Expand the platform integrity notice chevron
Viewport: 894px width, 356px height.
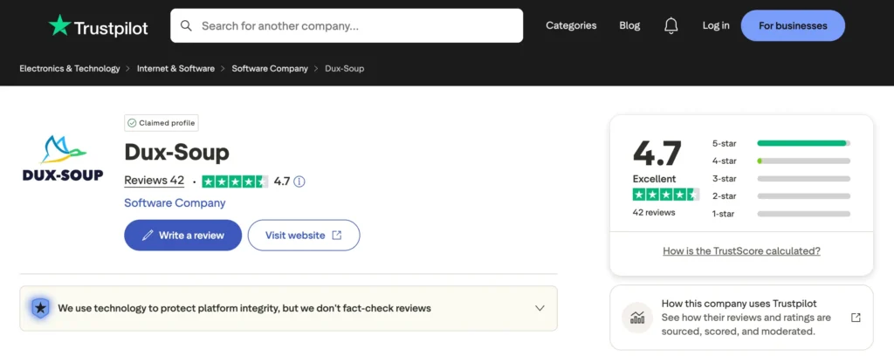pyautogui.click(x=540, y=308)
